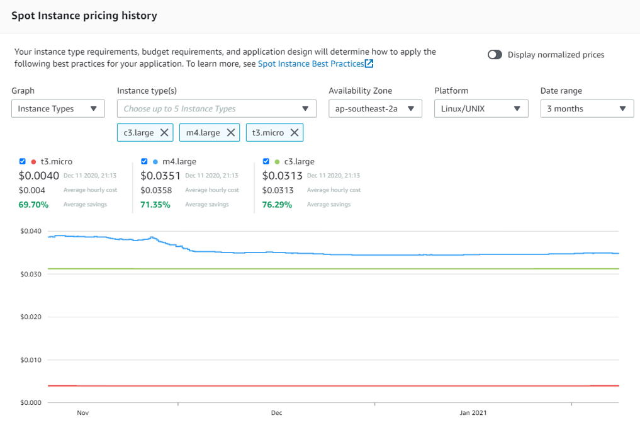This screenshot has height=437, width=640.
Task: Click the $0.0313 c3.large current price
Action: [x=282, y=176]
